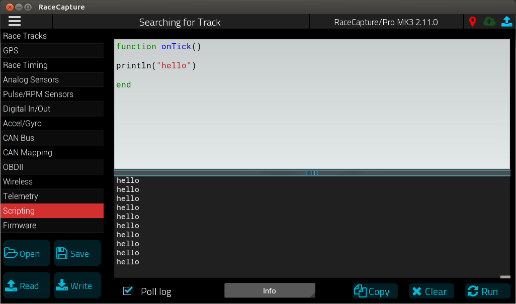Go to Race Timing section
516x304 pixels.
click(52, 65)
